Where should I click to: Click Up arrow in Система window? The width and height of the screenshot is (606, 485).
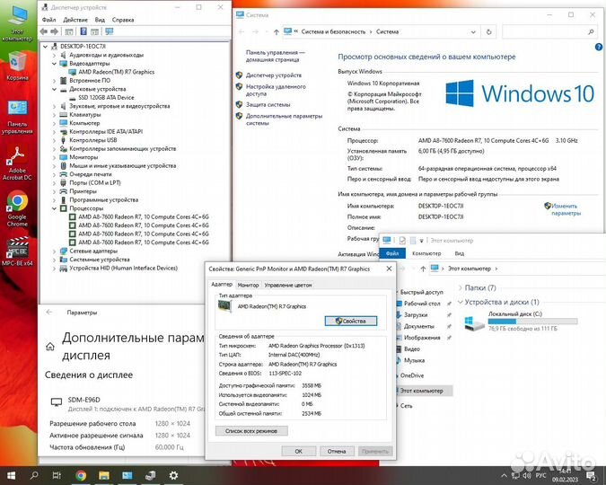[x=276, y=32]
